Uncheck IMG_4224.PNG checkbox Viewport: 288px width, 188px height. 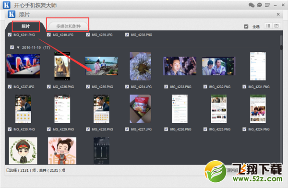pyautogui.click(x=244, y=129)
